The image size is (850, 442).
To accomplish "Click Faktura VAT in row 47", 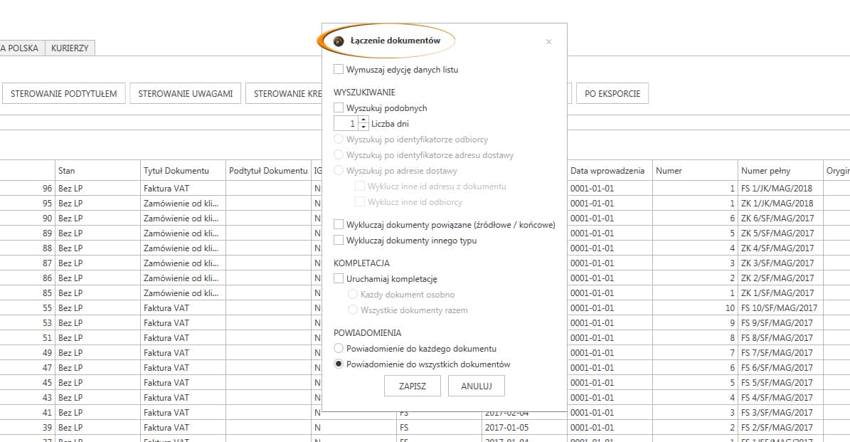I will (183, 367).
